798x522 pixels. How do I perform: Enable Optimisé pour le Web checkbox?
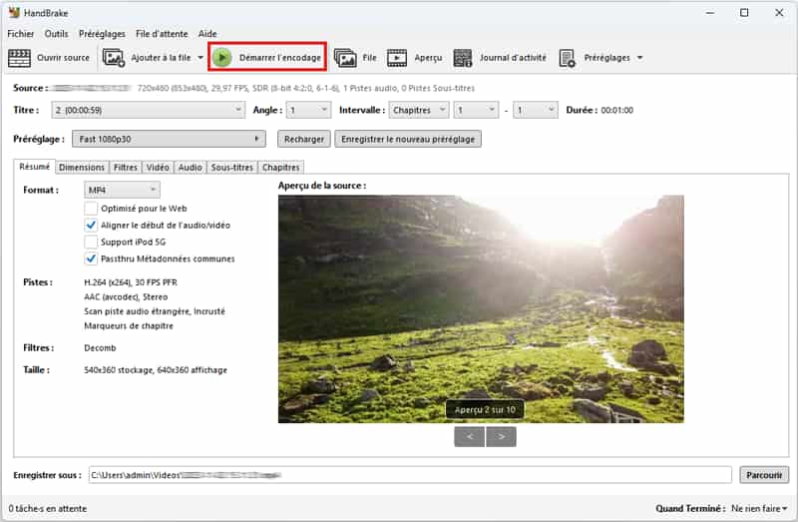[92, 209]
